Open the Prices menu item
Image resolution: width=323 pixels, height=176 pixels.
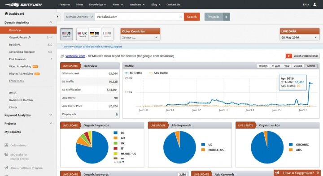click(79, 4)
